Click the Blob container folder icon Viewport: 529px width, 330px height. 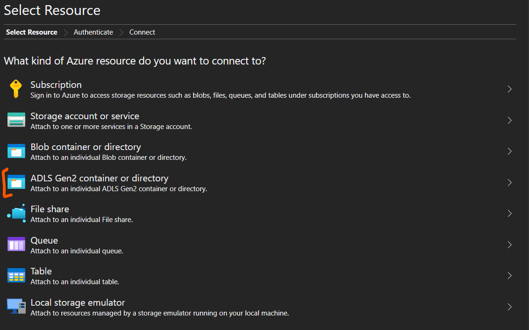pos(15,151)
